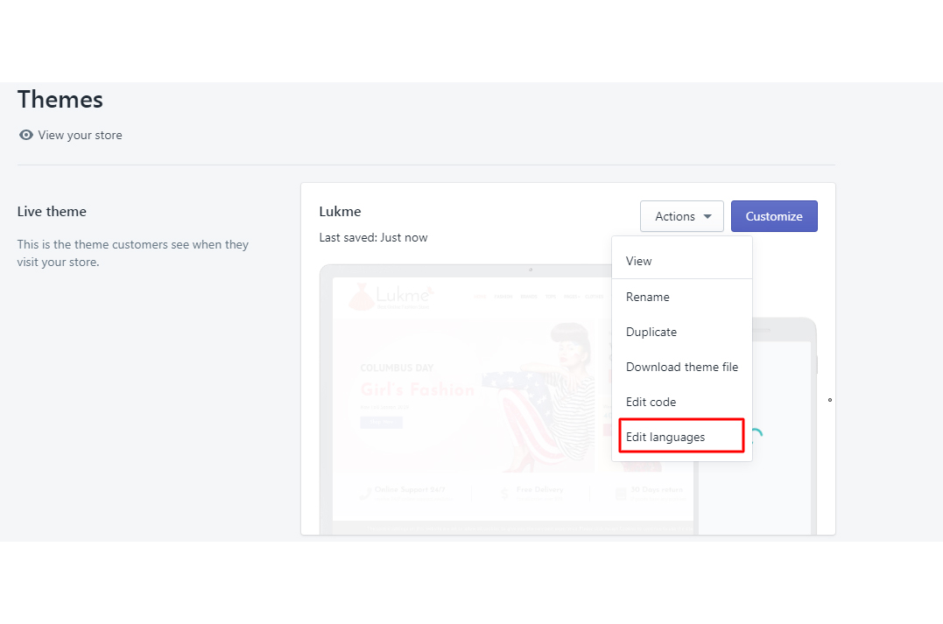Click the Lukme dress logo in preview
This screenshot has height=624, width=943.
pyautogui.click(x=361, y=298)
